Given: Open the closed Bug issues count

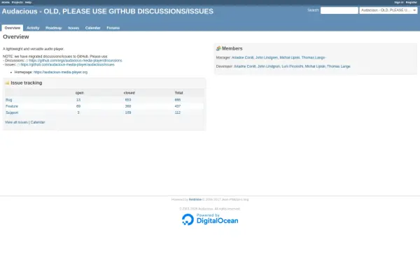Looking at the screenshot, I should (x=128, y=100).
